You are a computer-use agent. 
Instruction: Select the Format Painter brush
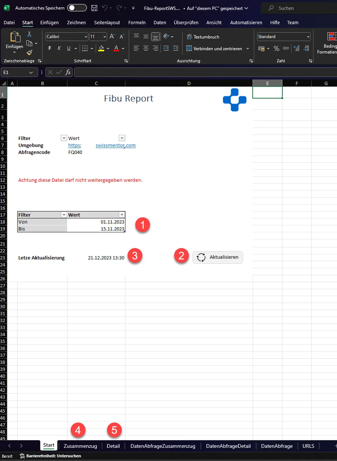click(x=29, y=52)
